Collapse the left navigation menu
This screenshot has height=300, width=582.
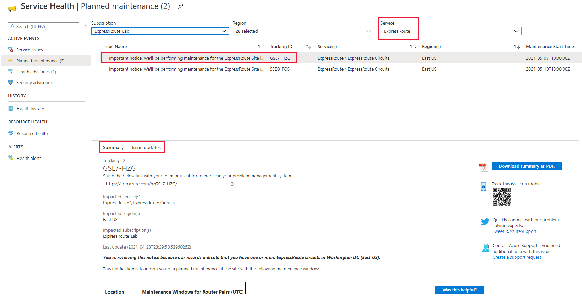(86, 26)
